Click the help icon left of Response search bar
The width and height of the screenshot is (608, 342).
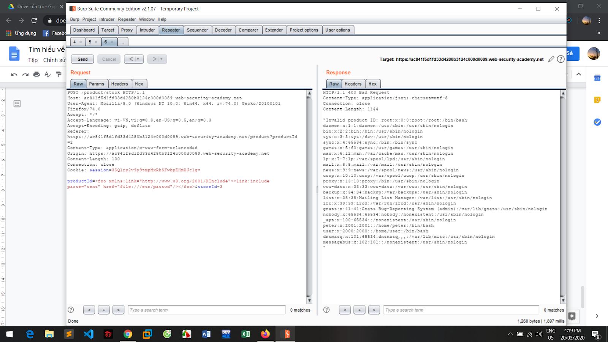[326, 310]
